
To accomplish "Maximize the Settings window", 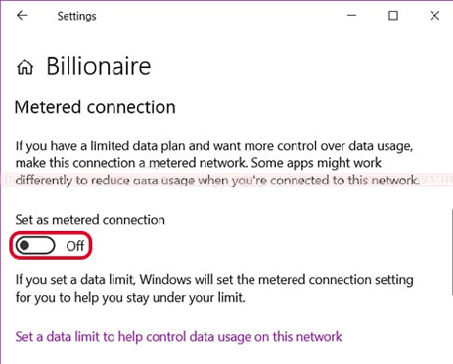I will coord(393,16).
